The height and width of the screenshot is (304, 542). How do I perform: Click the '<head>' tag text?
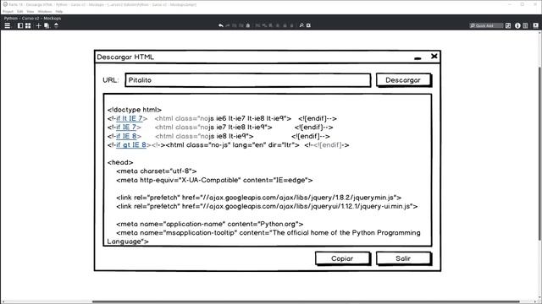(120, 162)
